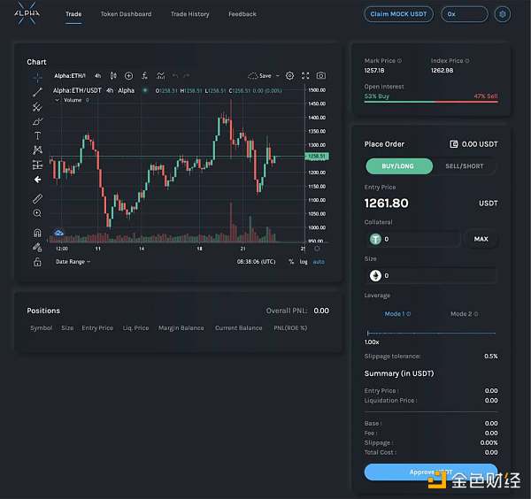Click the redo arrow in chart toolbar
531x499 pixels.
(186, 76)
